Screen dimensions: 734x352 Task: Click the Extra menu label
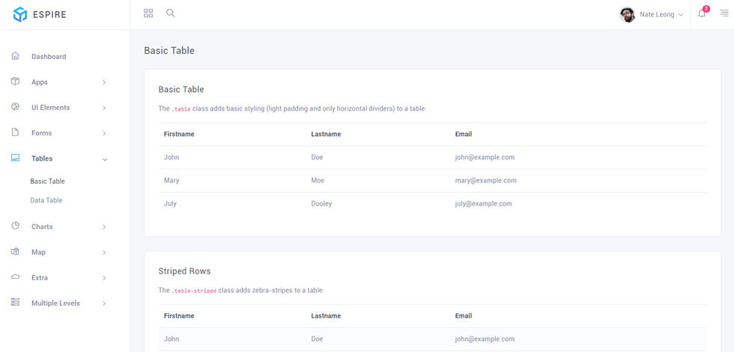[x=40, y=277]
